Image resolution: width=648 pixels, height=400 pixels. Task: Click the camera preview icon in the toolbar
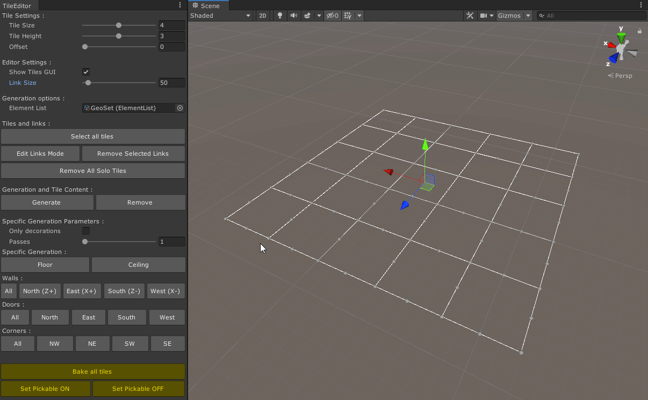coord(484,16)
